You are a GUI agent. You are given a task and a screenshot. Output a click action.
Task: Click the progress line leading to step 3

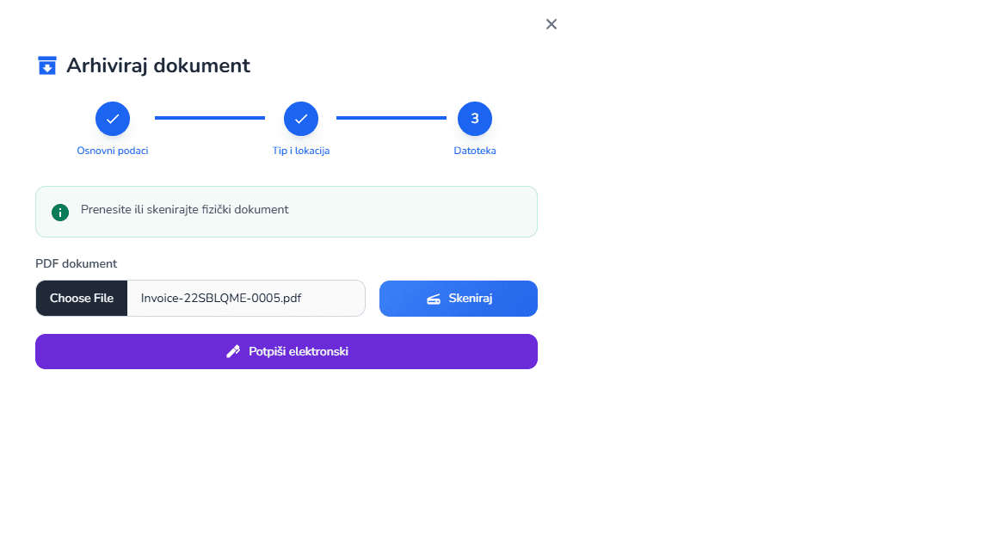[x=391, y=118]
